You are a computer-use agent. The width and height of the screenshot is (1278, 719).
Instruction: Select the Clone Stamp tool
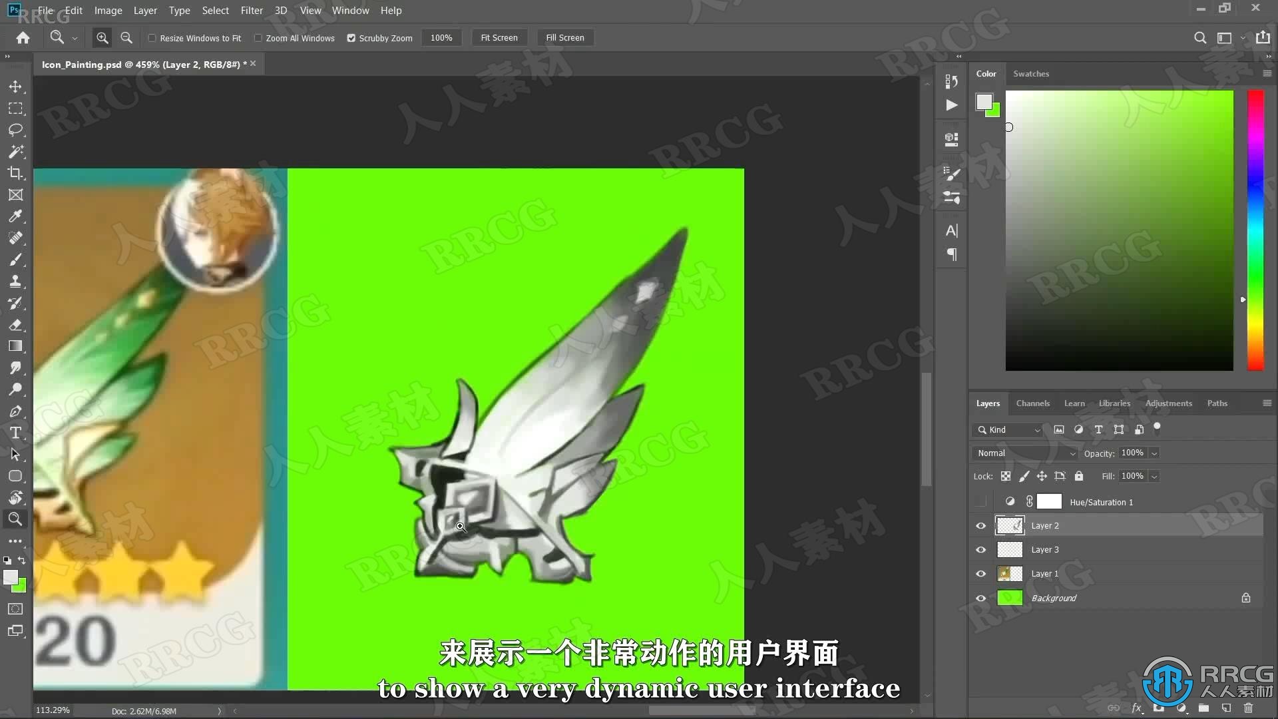[15, 281]
